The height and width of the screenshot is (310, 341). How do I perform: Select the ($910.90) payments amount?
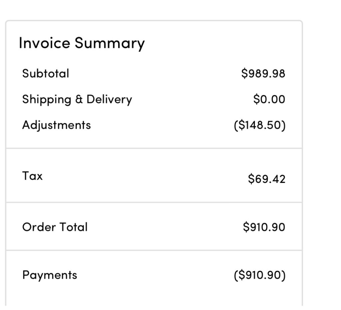click(260, 275)
